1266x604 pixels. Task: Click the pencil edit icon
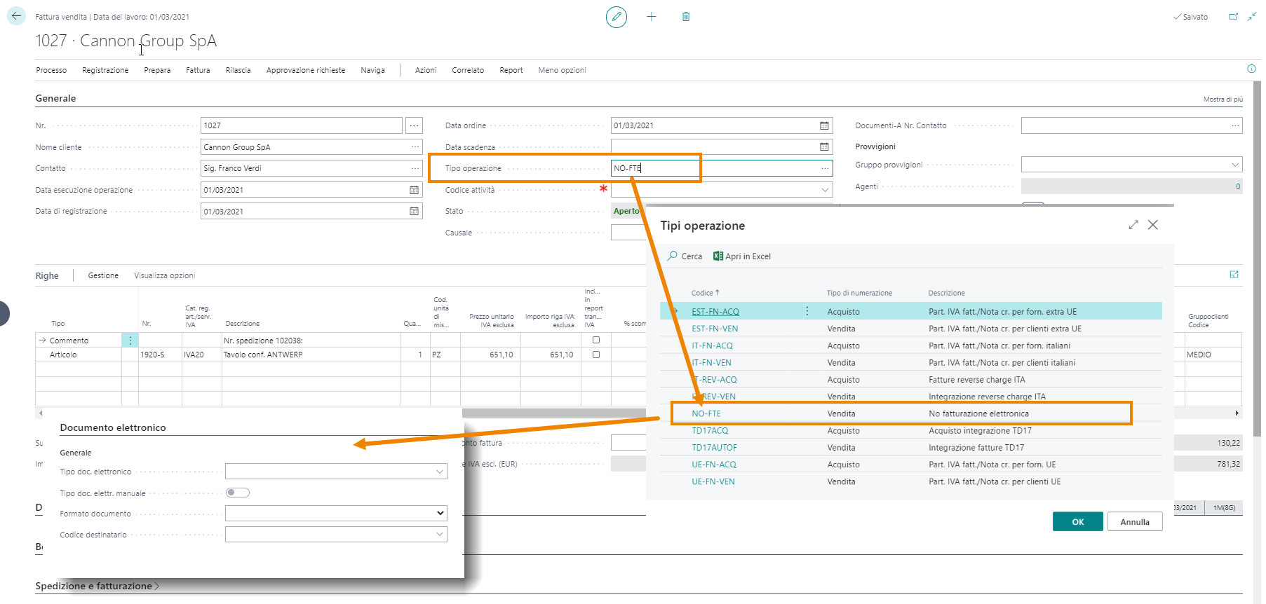click(616, 17)
